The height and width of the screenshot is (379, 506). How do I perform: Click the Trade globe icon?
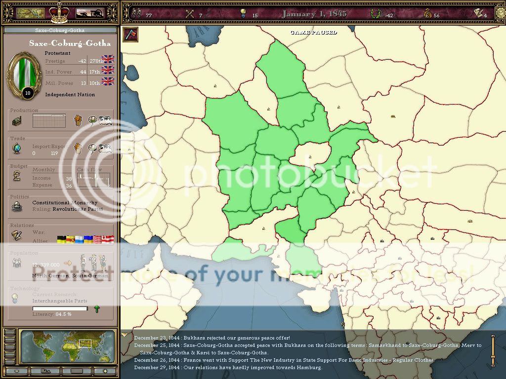(17, 149)
